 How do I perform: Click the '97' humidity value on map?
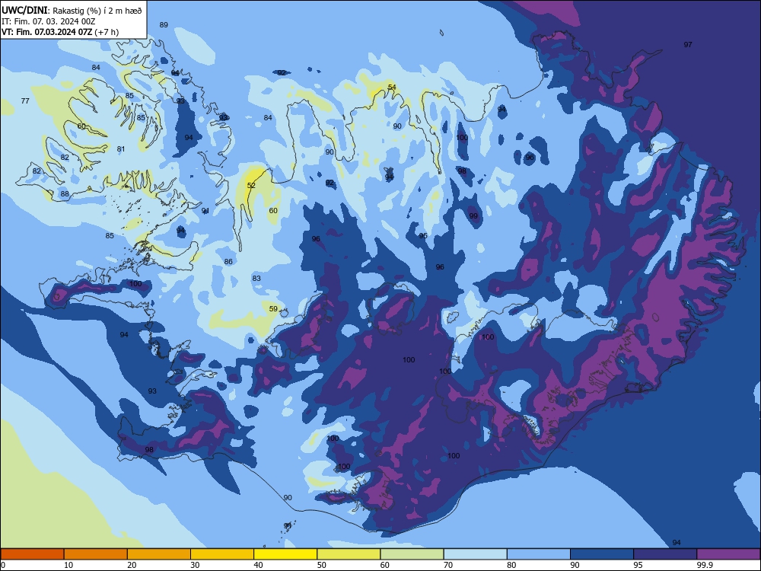688,45
